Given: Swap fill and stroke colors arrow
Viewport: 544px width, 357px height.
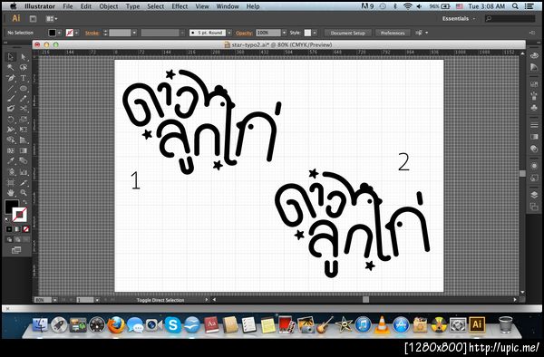Looking at the screenshot, I should pyautogui.click(x=24, y=202).
